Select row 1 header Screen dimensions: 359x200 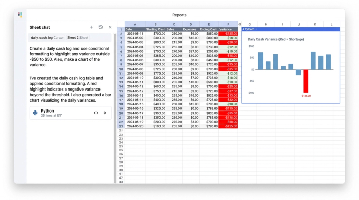coord(121,29)
